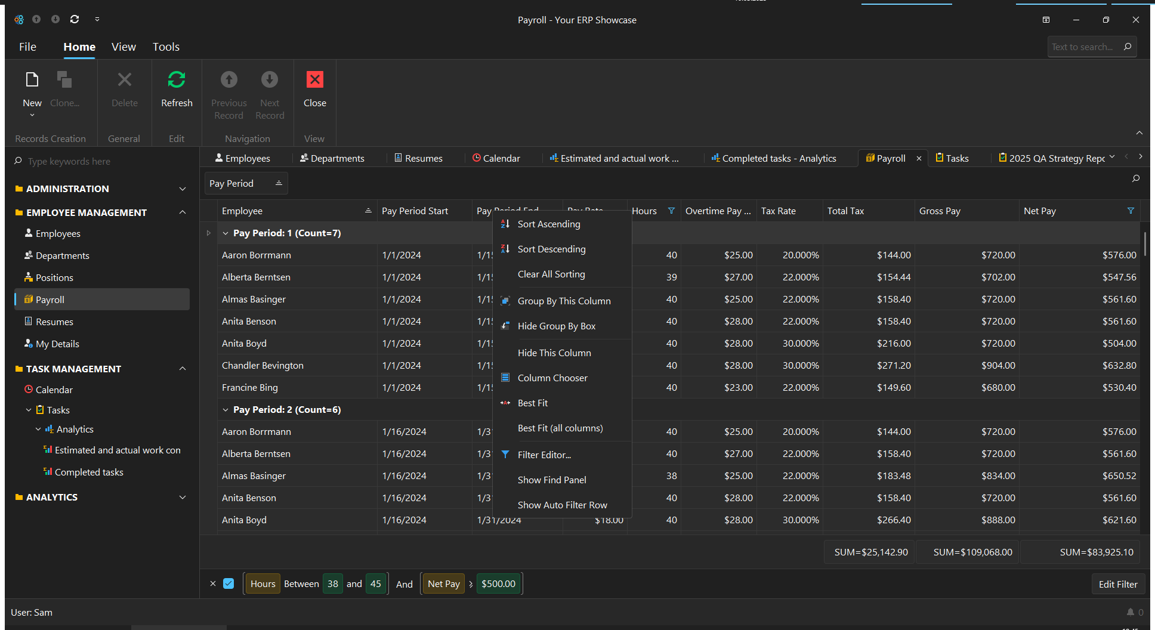
Task: Click the notification bell icon in status bar
Action: click(x=1130, y=612)
